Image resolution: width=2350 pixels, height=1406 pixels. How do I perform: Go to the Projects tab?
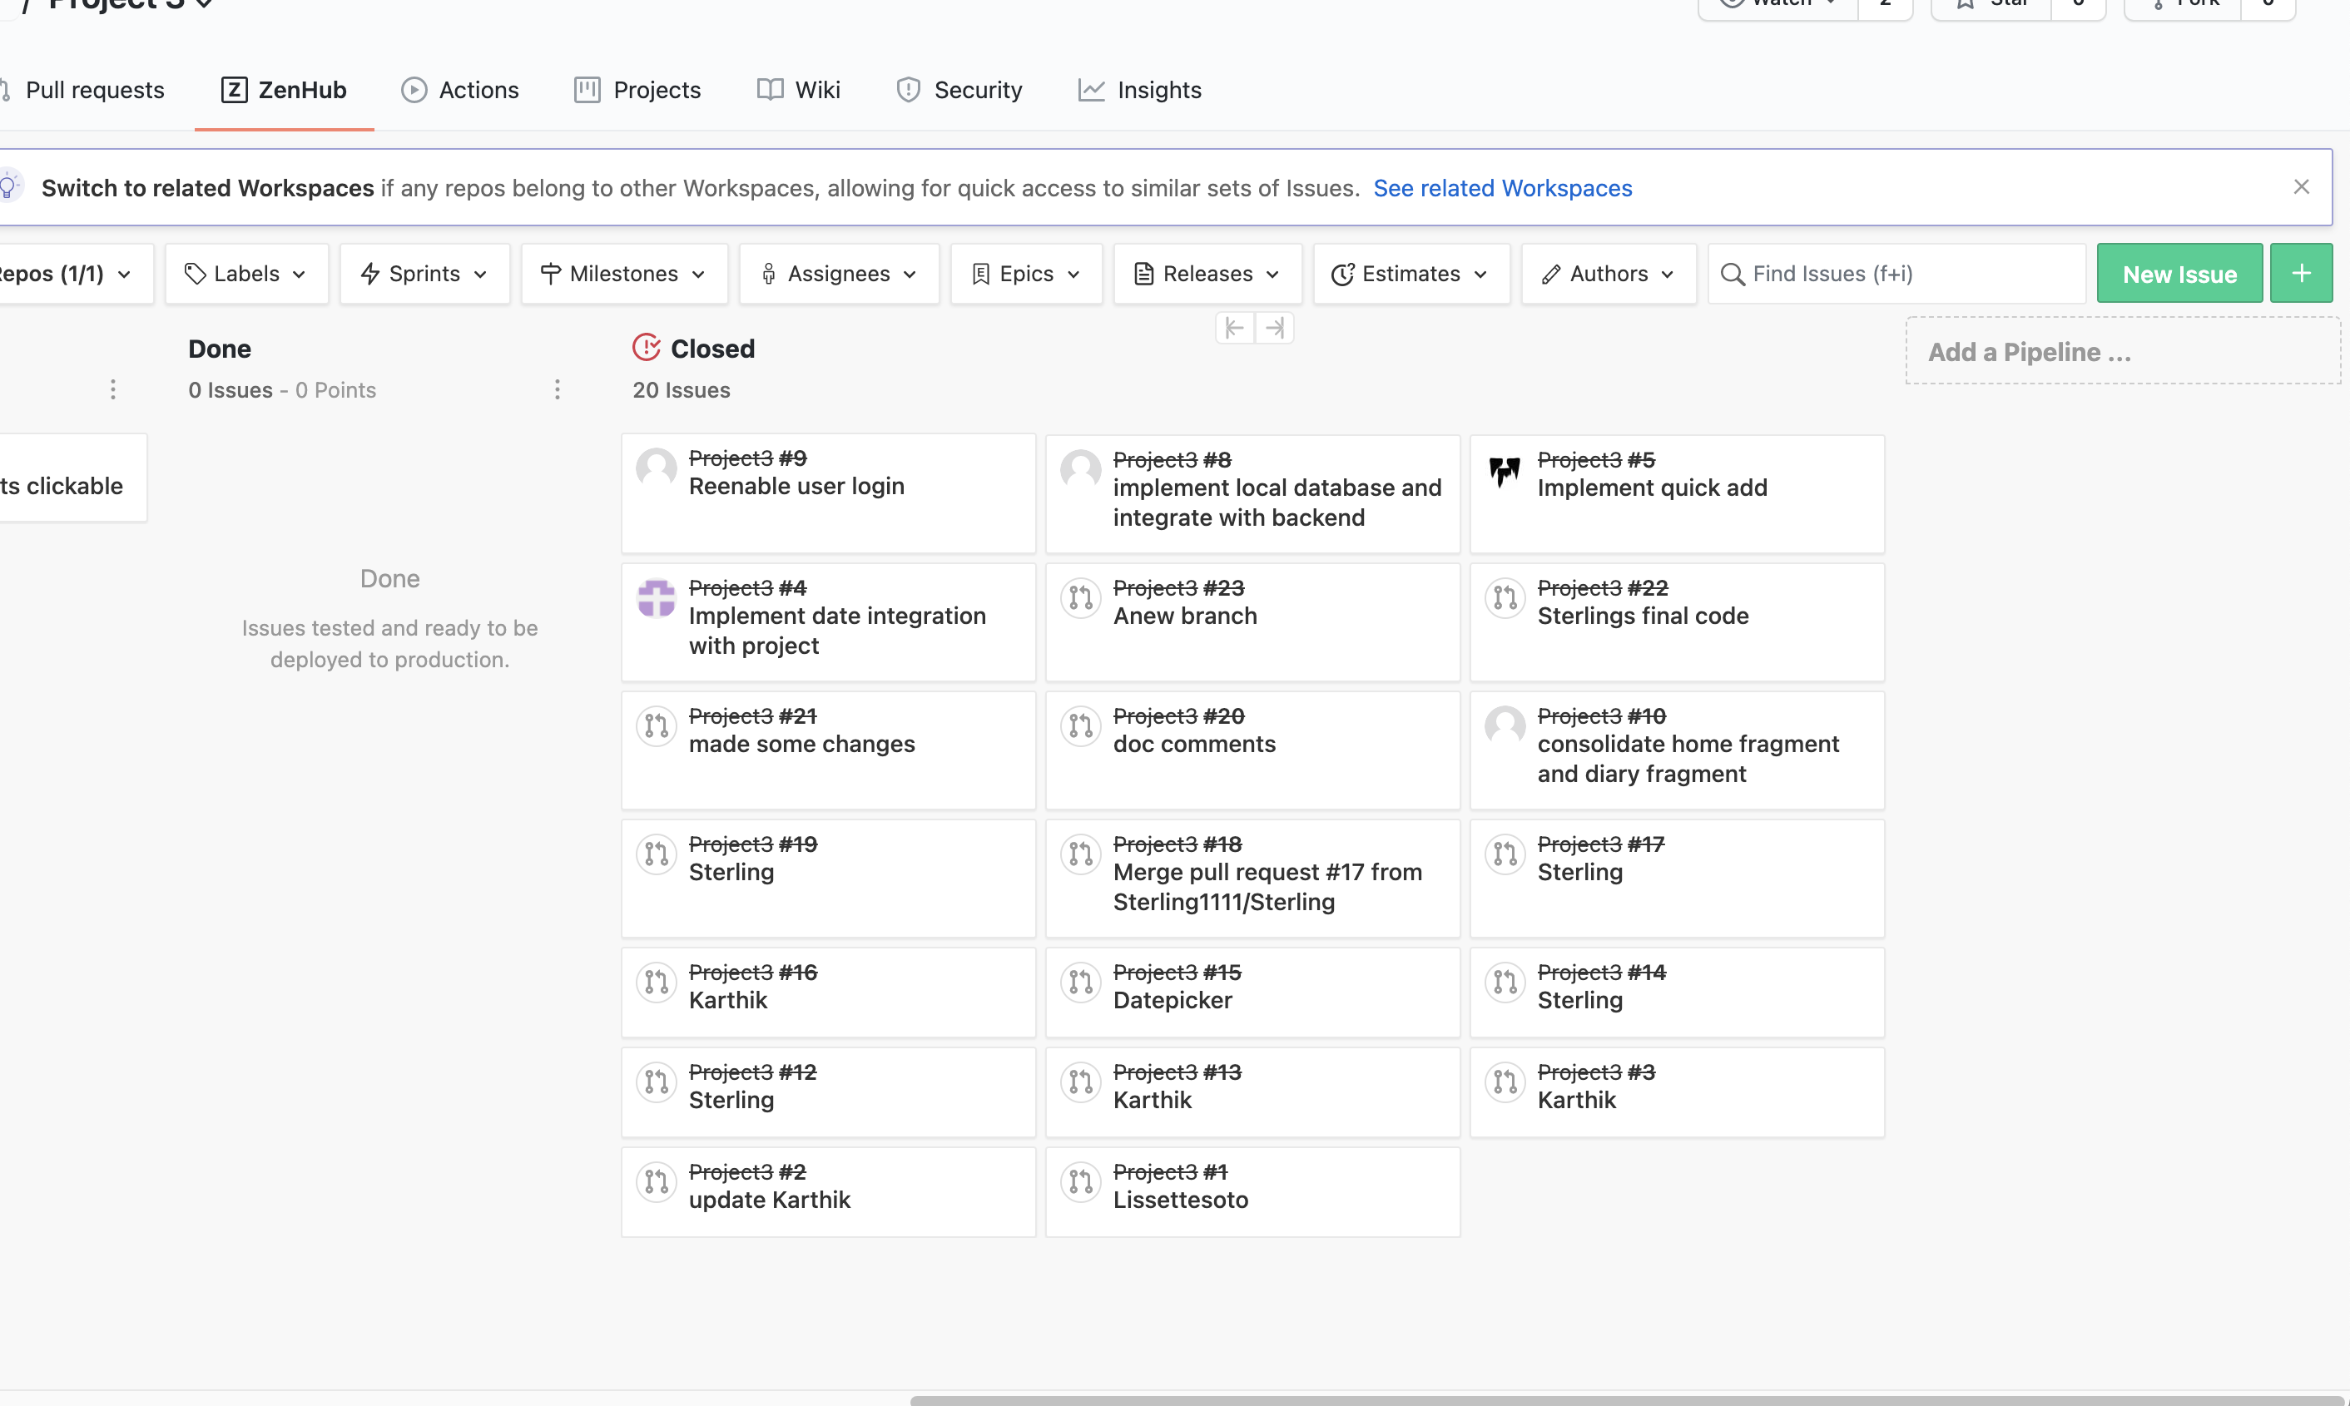coord(637,90)
